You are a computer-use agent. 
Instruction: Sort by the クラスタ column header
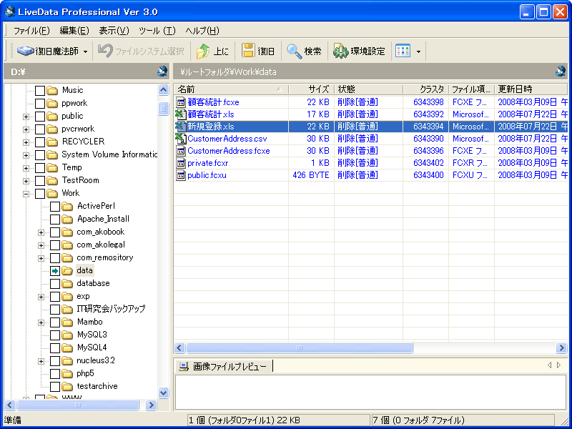425,89
